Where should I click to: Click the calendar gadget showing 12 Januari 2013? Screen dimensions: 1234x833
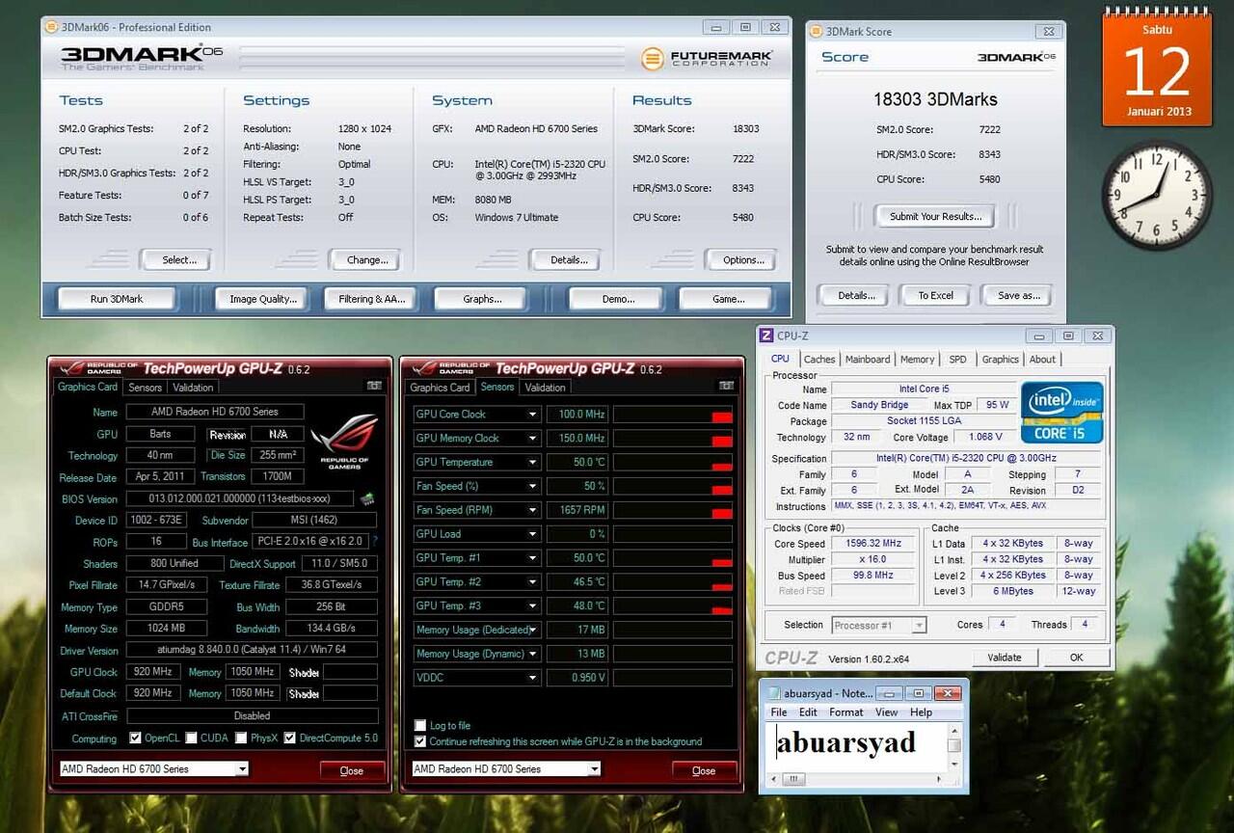[x=1157, y=67]
